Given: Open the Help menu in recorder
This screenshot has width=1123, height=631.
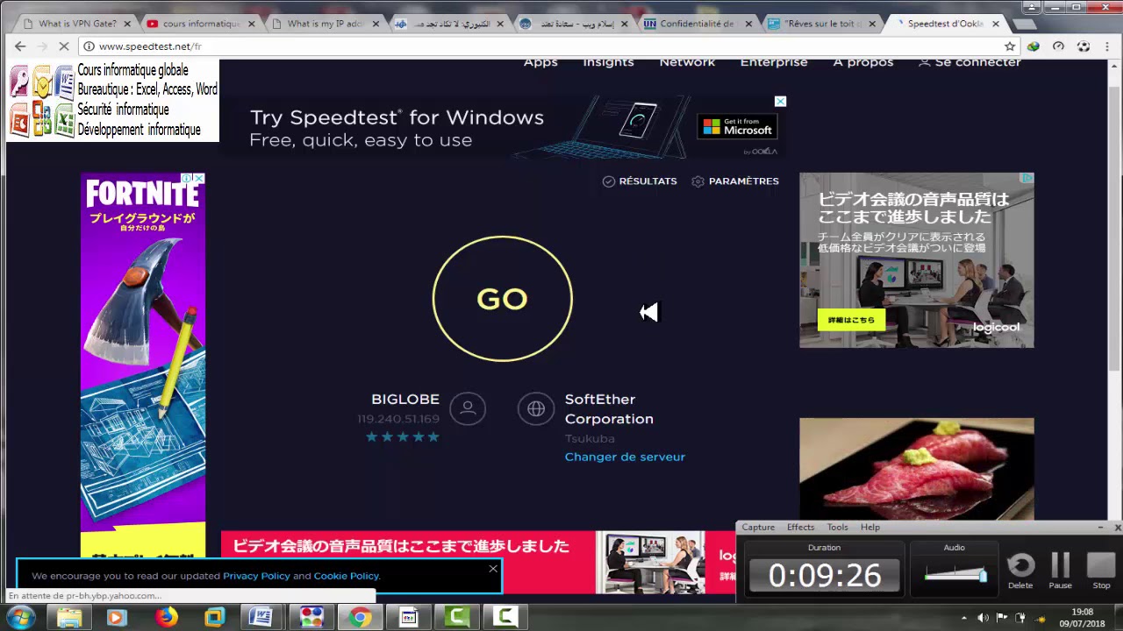Looking at the screenshot, I should click(870, 528).
